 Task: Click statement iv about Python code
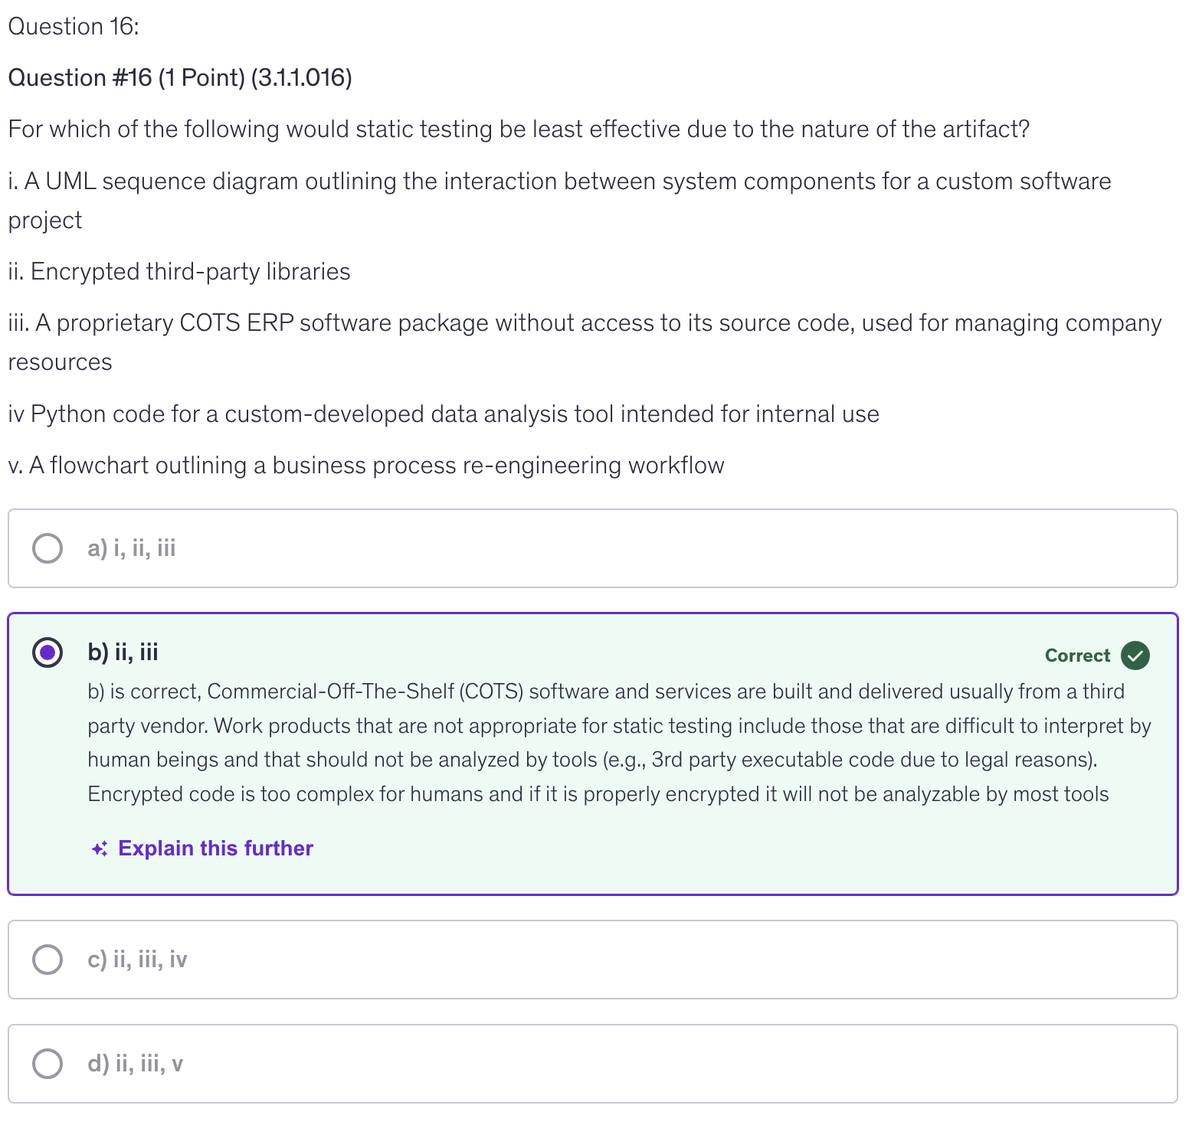tap(444, 414)
